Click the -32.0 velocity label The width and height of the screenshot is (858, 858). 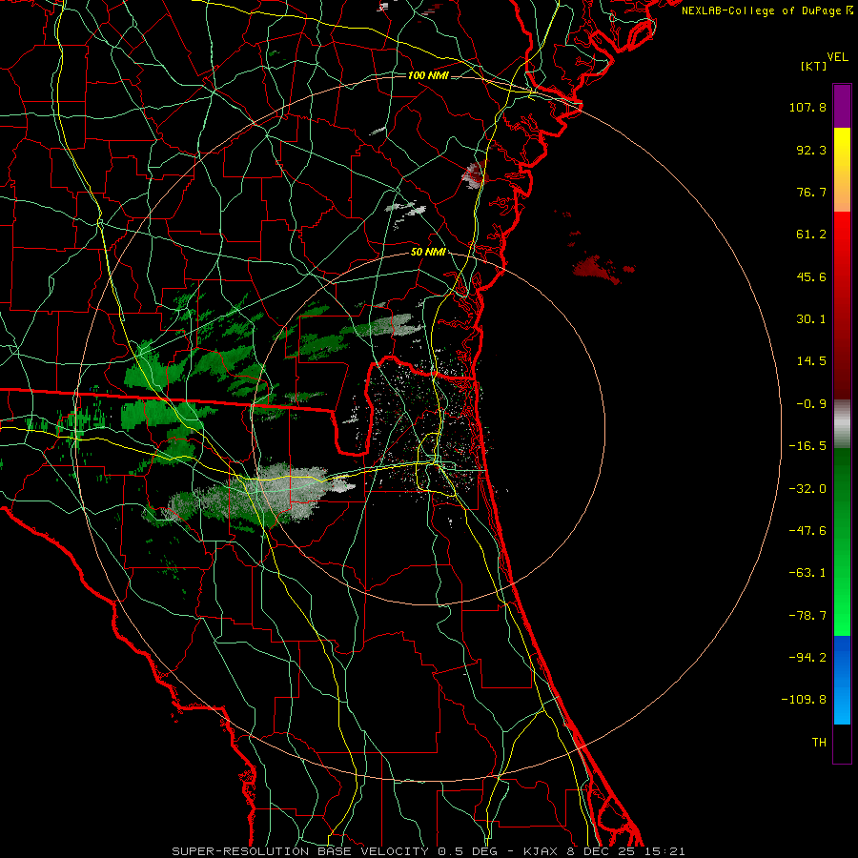click(807, 489)
